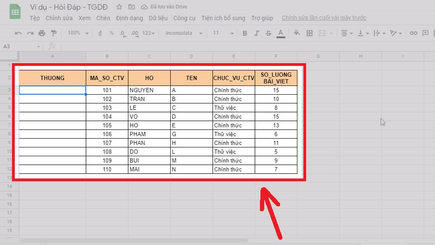Click the insert link icon
This screenshot has height=245, width=435.
pyautogui.click(x=413, y=33)
